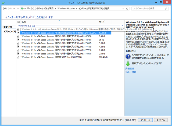Open the 詳細情報 link
This screenshot has width=172, height=126.
coord(130,69)
